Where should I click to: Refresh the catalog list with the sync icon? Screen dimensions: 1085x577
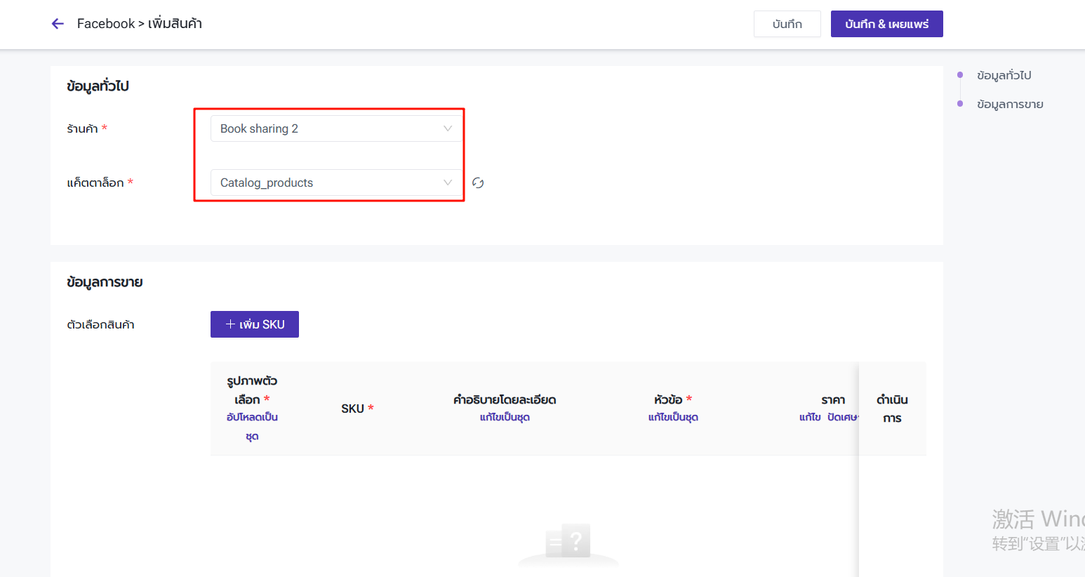(x=478, y=183)
